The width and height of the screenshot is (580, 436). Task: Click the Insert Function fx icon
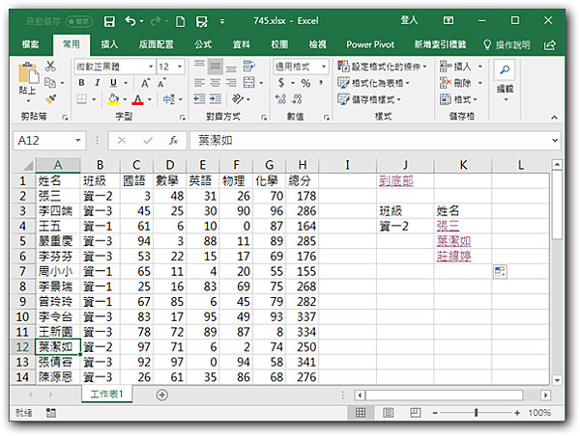pyautogui.click(x=173, y=141)
